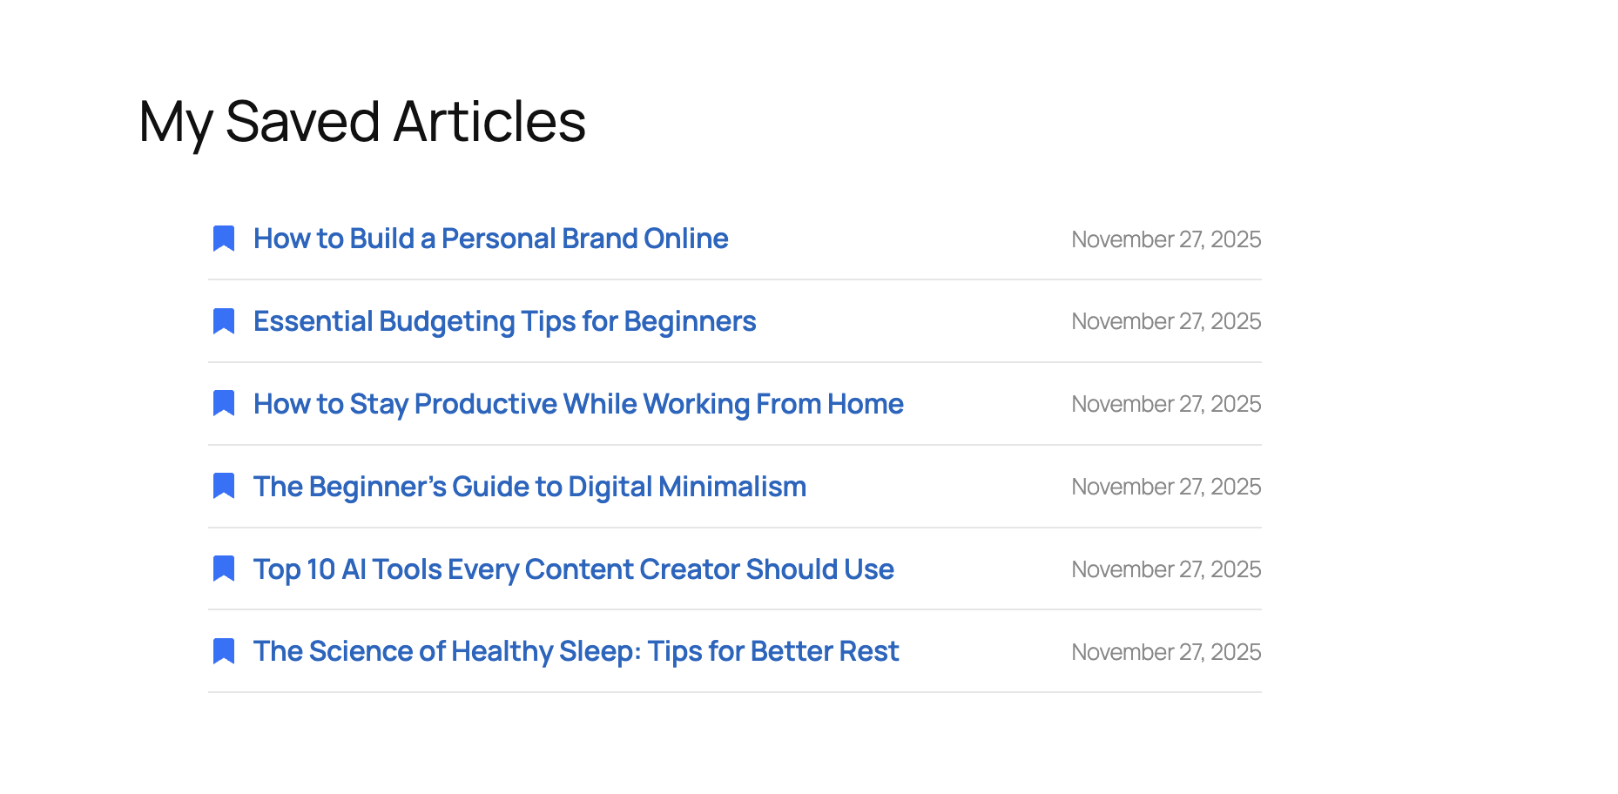
Task: Click the date for Working From Home article
Action: (x=1165, y=403)
